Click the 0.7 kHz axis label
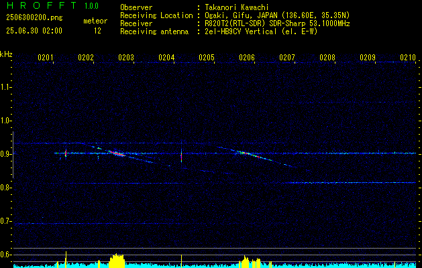 [x=5, y=221]
